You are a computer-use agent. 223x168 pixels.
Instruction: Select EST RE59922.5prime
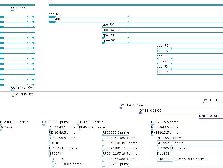(x=170, y=143)
